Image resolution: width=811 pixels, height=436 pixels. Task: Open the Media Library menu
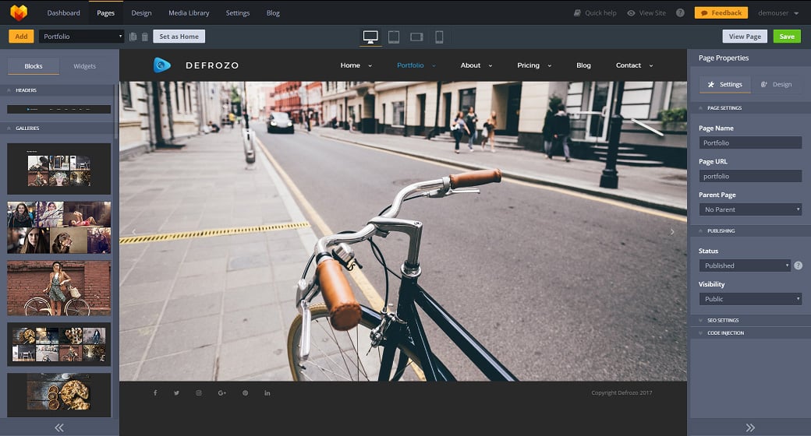click(x=189, y=13)
